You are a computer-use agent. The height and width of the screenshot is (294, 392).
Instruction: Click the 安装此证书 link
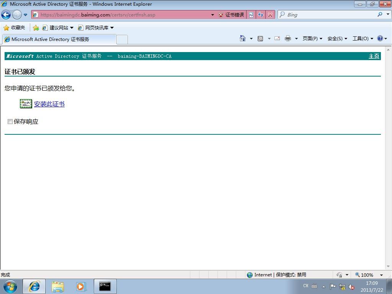click(x=49, y=104)
